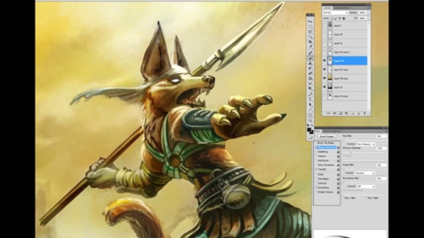Select the Eraser tool

[310, 73]
